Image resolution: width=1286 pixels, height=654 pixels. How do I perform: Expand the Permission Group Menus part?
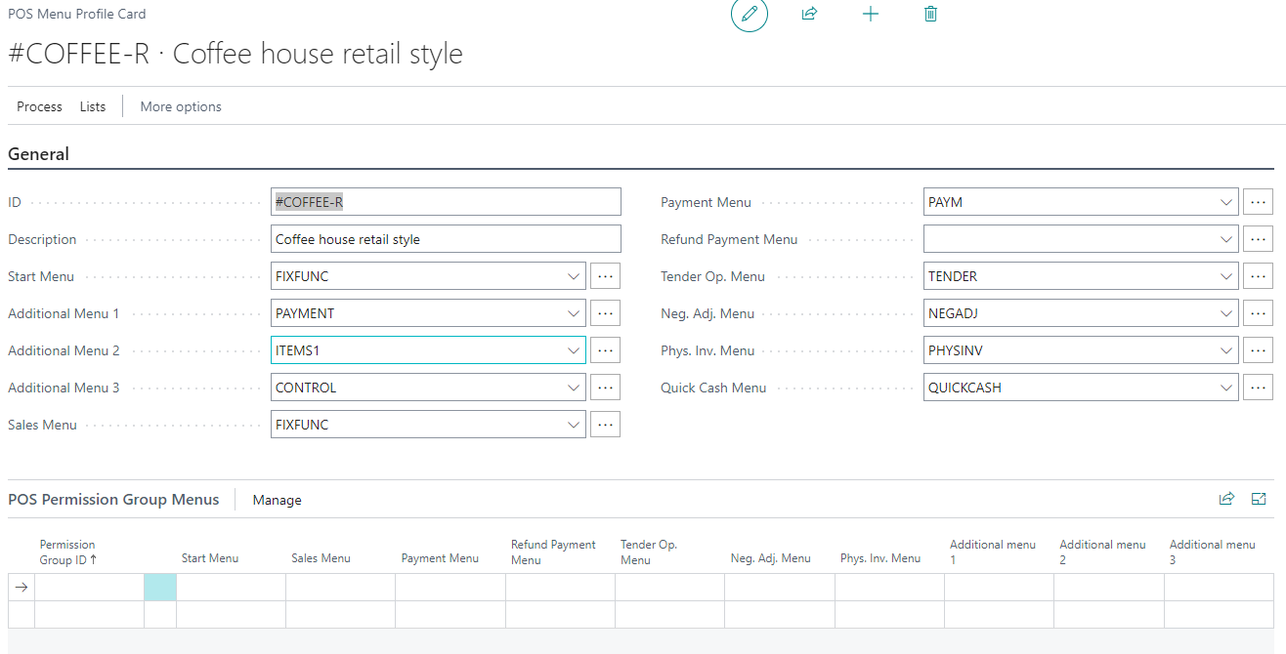pyautogui.click(x=1259, y=499)
